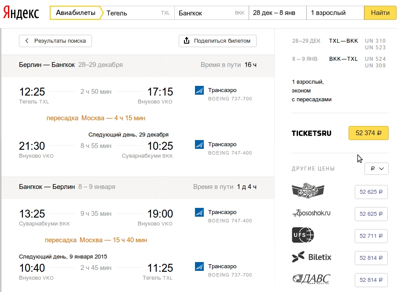The height and width of the screenshot is (292, 397).
Task: Click the 52 711 ₽ UFS price button
Action: pyautogui.click(x=371, y=236)
